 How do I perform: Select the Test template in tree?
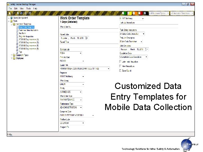tap(21, 52)
